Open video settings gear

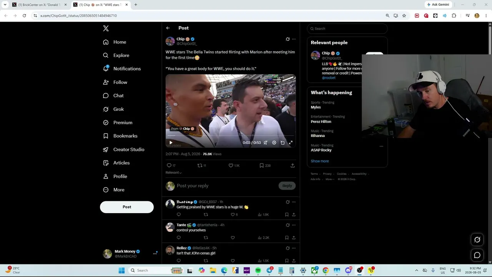tap(274, 143)
